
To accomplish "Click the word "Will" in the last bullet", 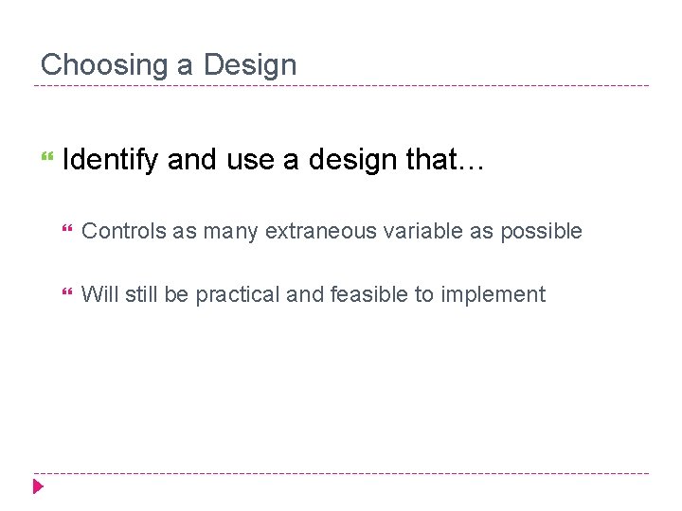I will (x=98, y=294).
